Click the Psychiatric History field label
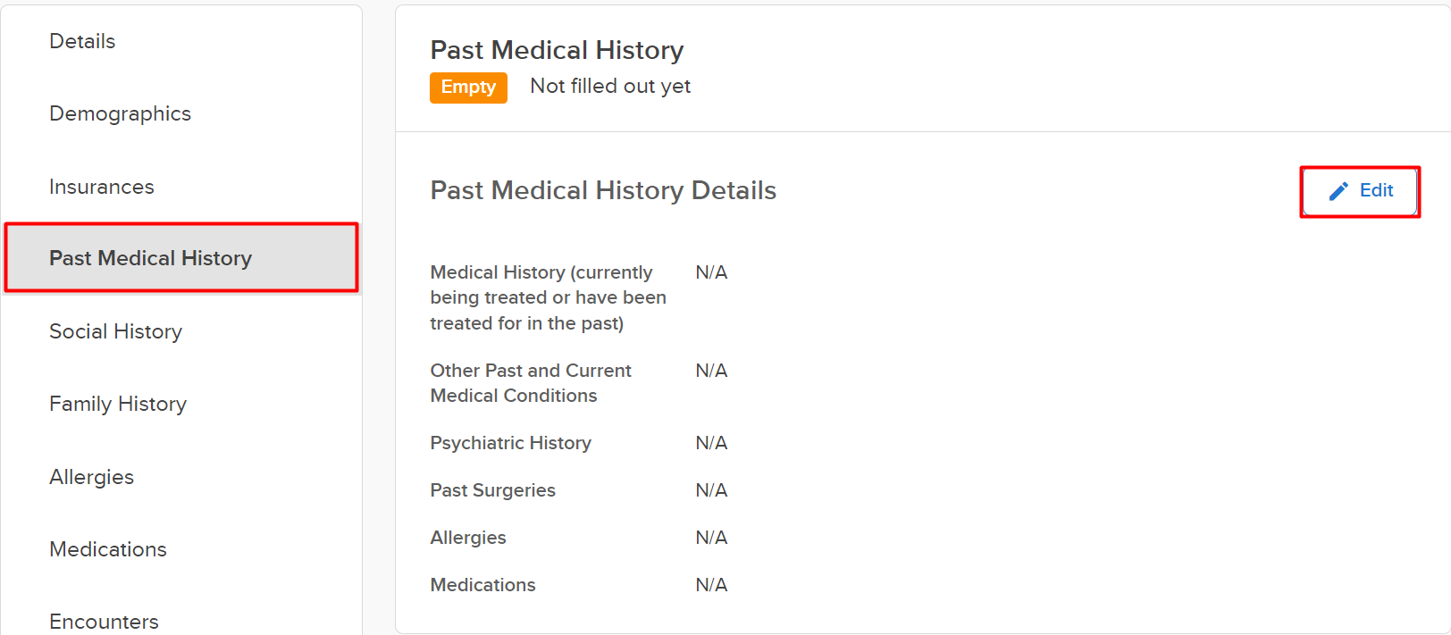 pos(510,443)
